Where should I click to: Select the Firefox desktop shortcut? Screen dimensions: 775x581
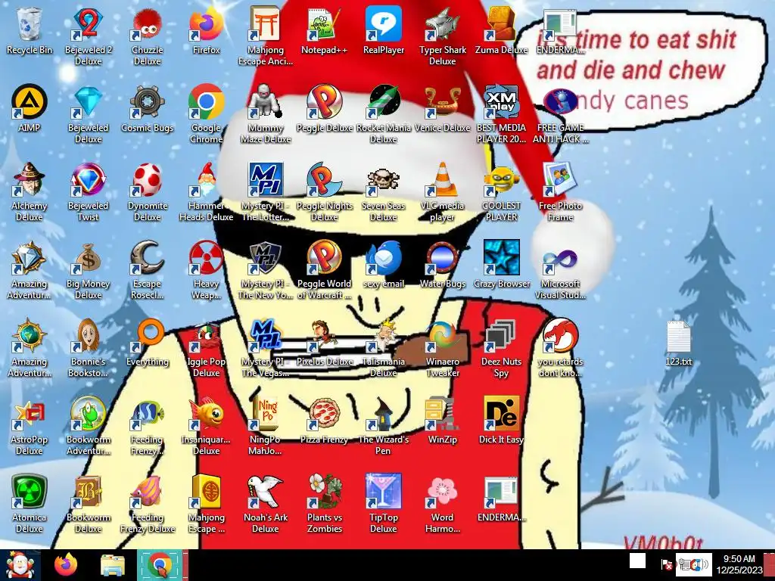click(x=206, y=30)
